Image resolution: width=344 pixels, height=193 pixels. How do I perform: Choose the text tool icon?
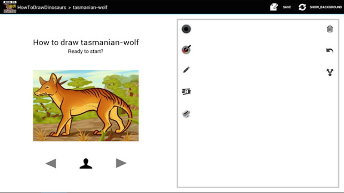point(186,91)
